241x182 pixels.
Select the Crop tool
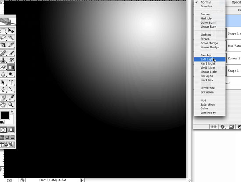3,44
